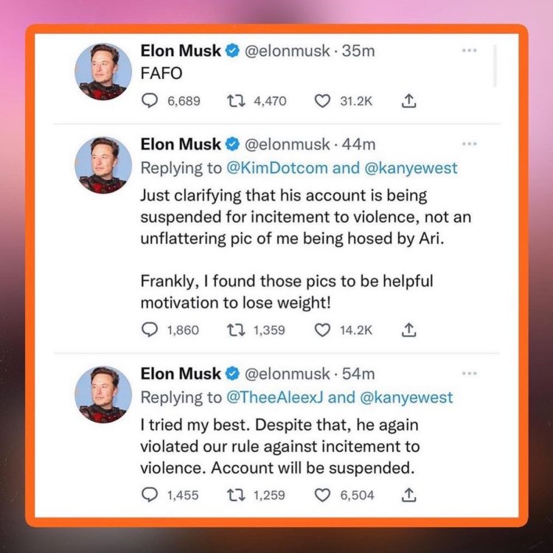
Task: Share the 'Account will be suspended' tweet
Action: tap(408, 495)
